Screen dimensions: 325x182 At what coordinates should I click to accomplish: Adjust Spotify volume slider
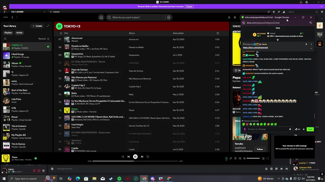[x=253, y=158]
